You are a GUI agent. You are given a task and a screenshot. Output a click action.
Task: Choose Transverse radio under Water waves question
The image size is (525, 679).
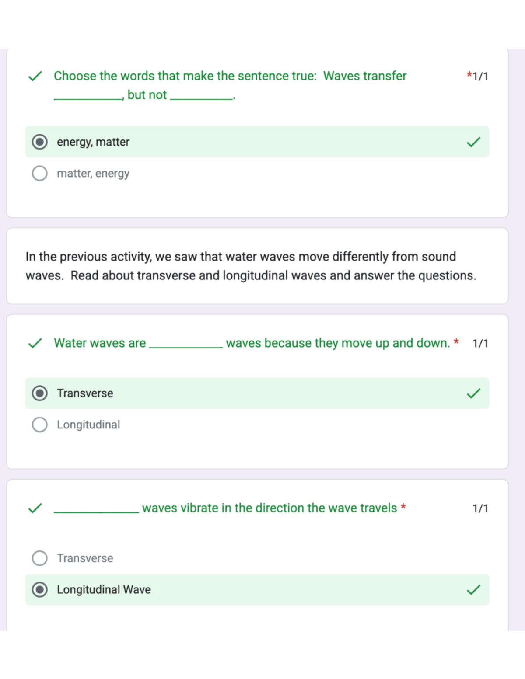[40, 393]
